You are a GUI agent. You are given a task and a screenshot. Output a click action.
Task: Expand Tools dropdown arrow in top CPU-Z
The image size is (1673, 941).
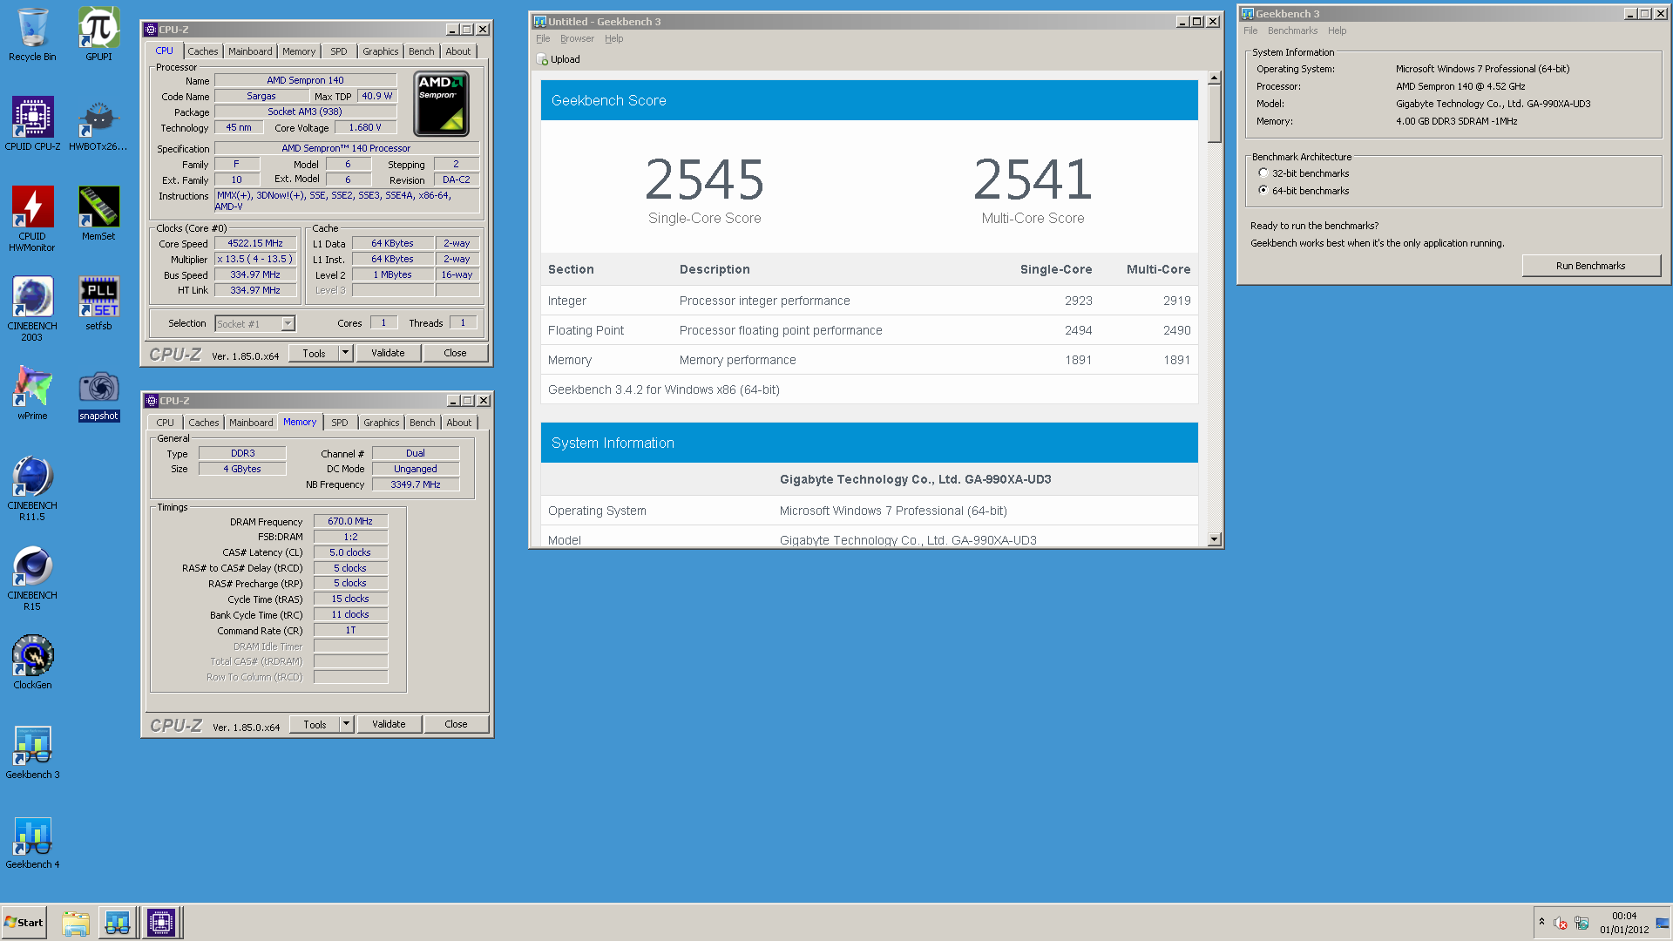[x=346, y=353]
